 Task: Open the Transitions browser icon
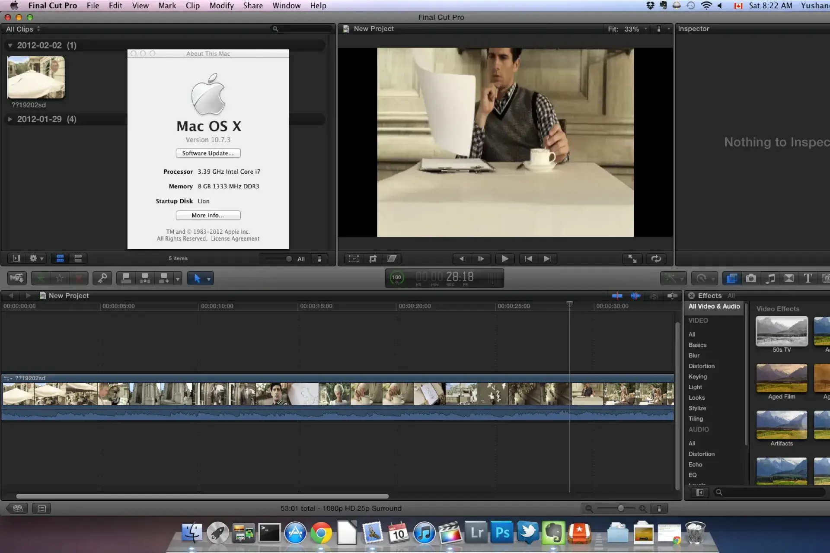pos(789,278)
